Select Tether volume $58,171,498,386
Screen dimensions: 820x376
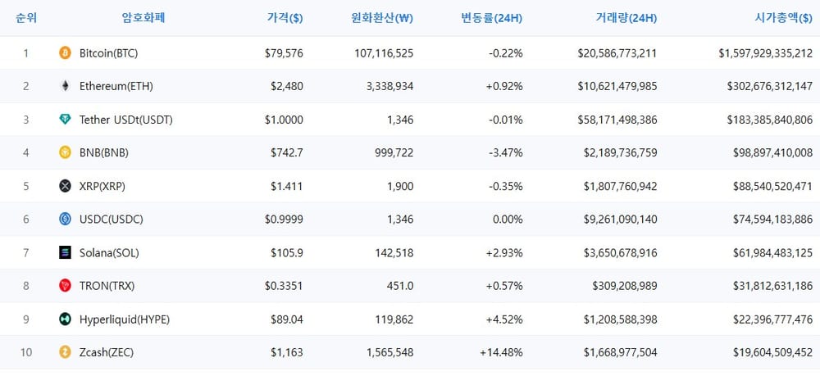point(617,120)
